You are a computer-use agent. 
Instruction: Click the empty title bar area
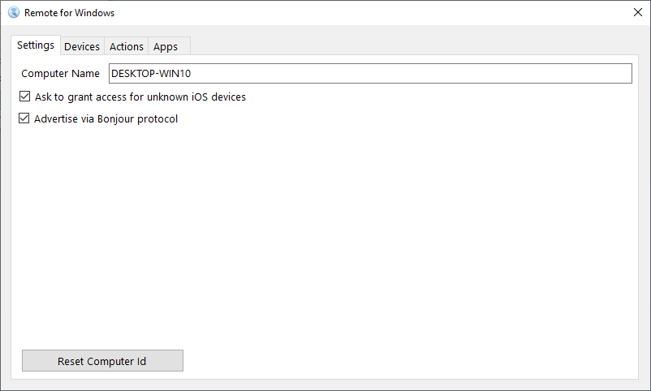coord(365,12)
